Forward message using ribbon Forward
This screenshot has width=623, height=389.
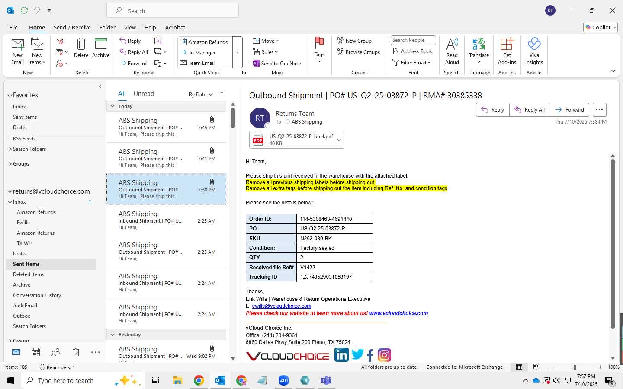pos(133,63)
